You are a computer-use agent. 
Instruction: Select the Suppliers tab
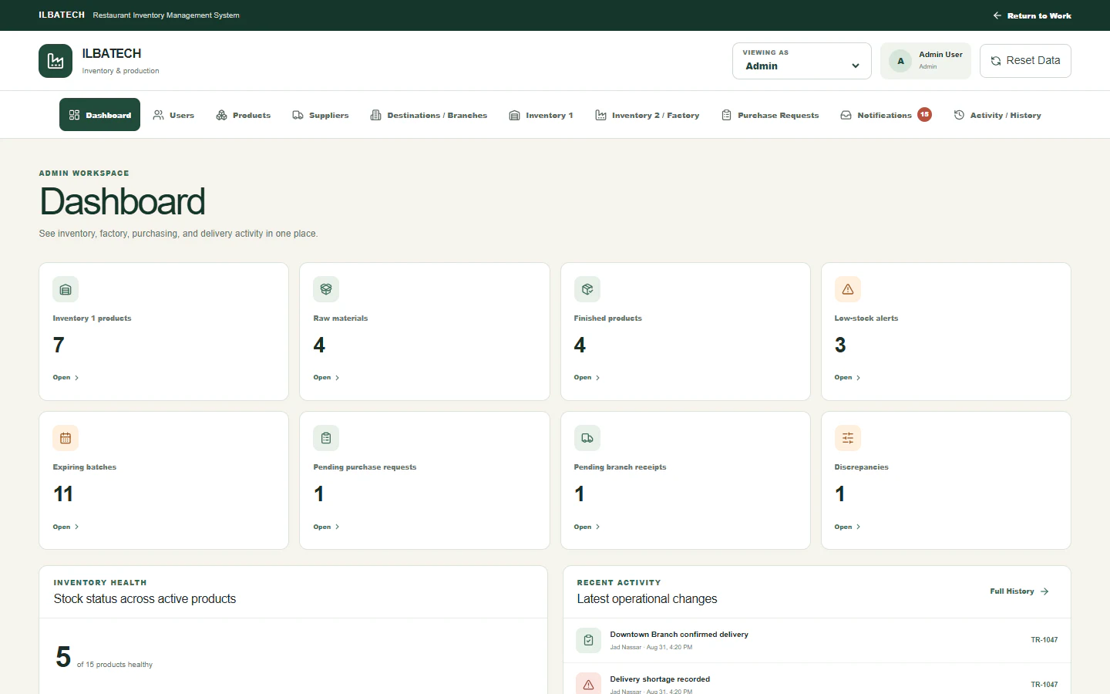tap(320, 115)
